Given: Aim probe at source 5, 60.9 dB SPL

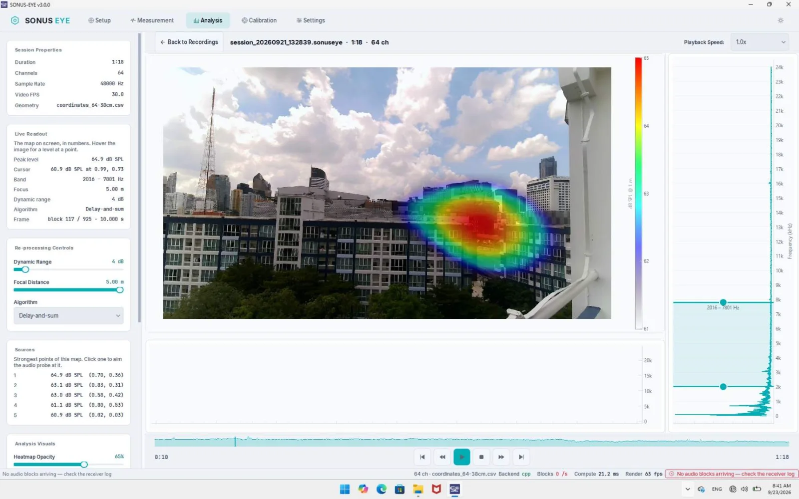Looking at the screenshot, I should pos(68,415).
